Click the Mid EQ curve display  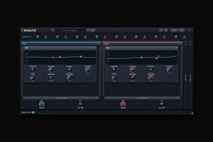pos(60,57)
